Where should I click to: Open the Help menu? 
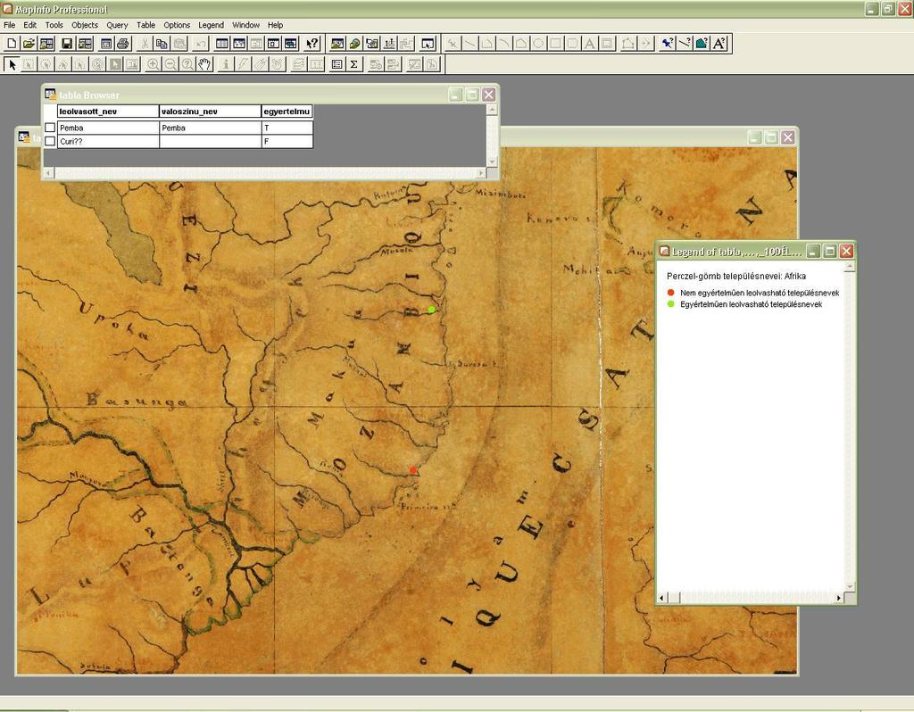click(x=275, y=25)
